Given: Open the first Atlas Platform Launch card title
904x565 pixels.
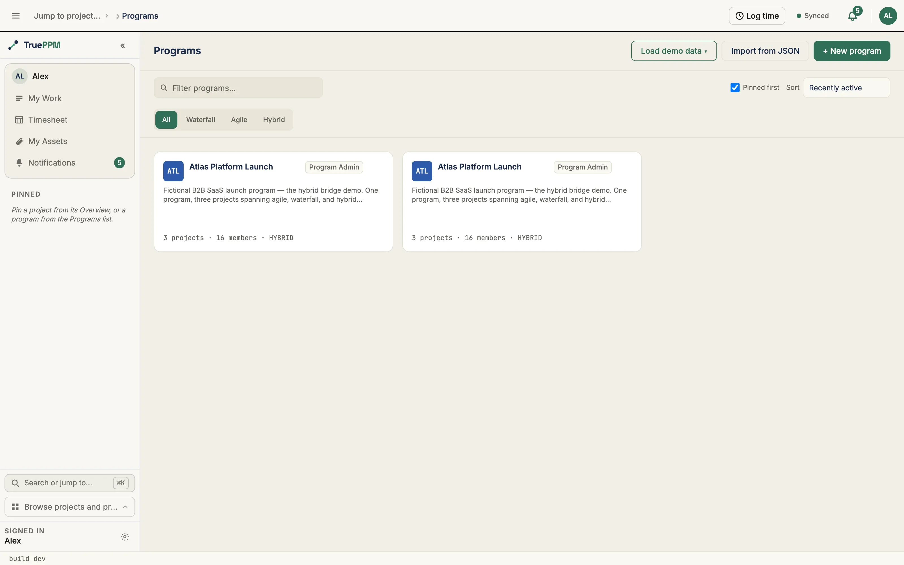Looking at the screenshot, I should coord(231,167).
